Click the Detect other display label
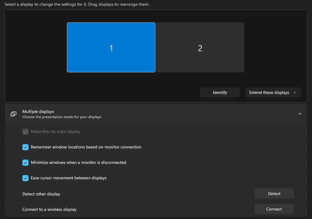 [x=41, y=194]
